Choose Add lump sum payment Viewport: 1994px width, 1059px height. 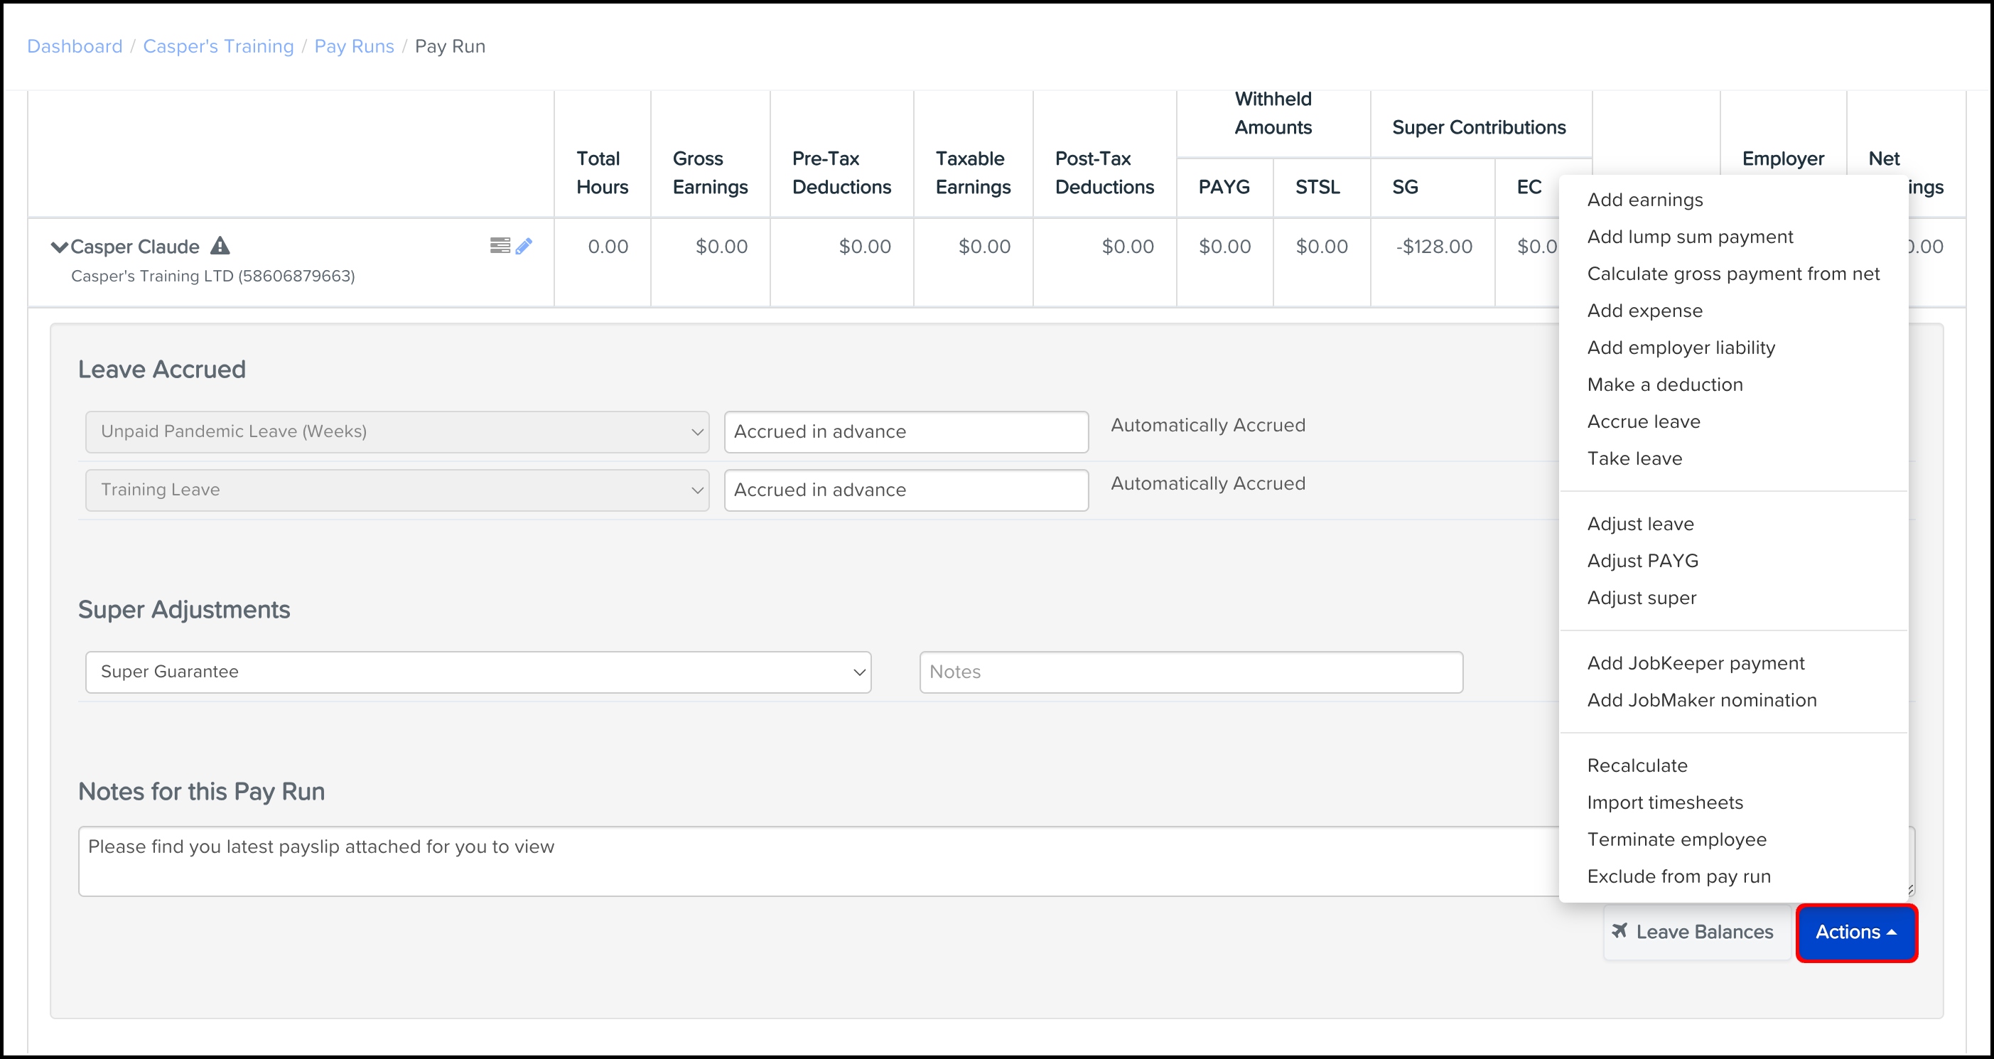coord(1689,237)
